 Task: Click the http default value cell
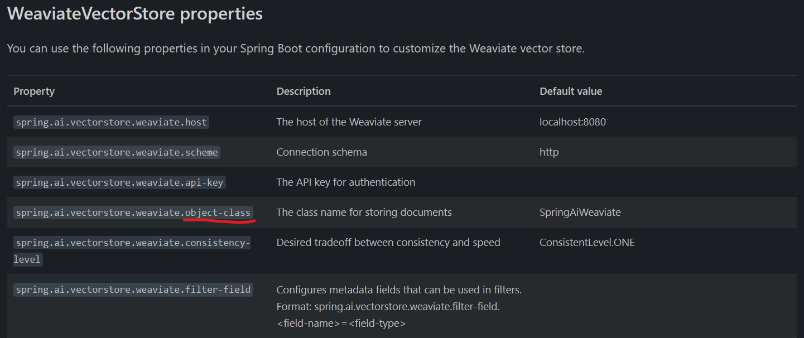coord(549,152)
